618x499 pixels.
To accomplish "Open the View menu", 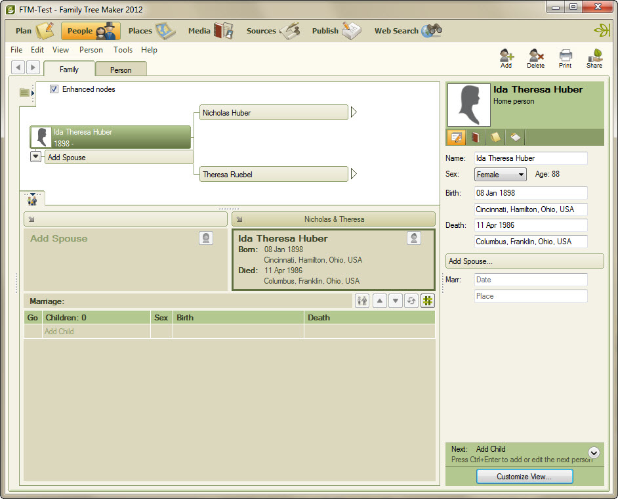I will click(x=60, y=50).
